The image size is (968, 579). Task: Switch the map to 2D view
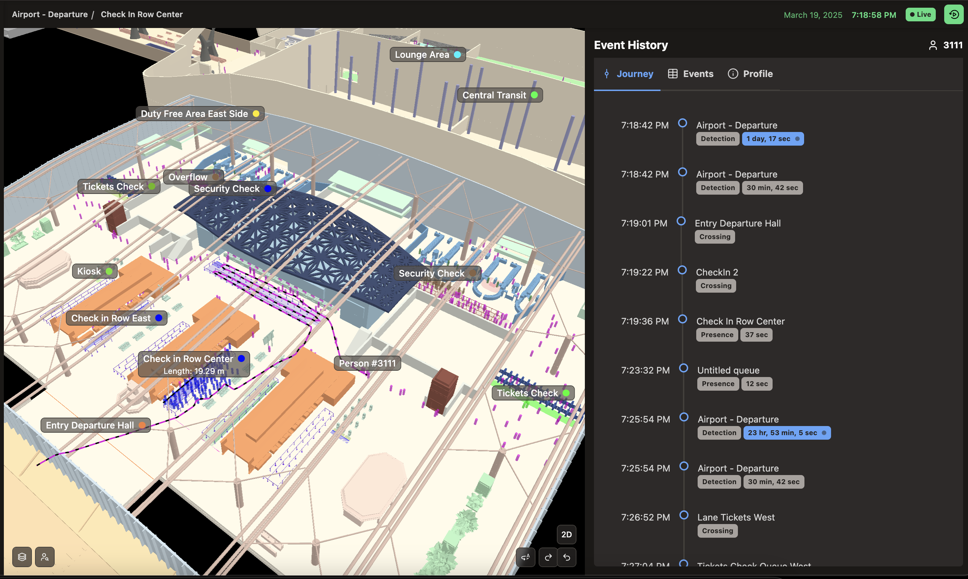click(x=566, y=535)
